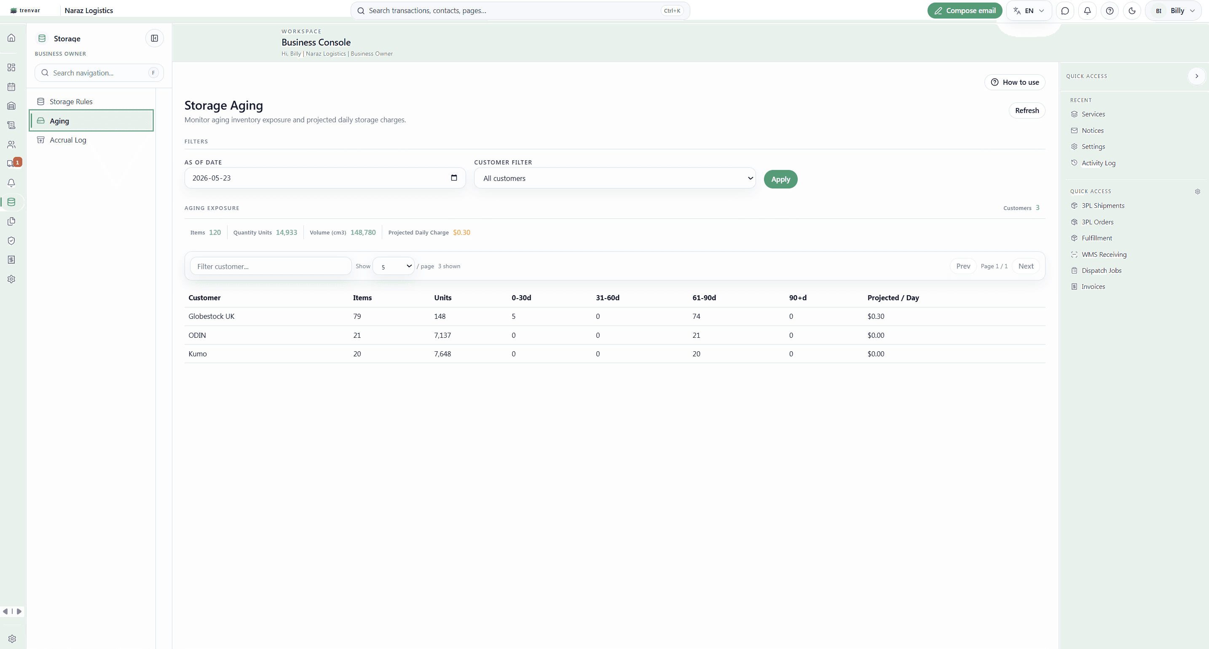
Task: Open the settings gear in left rail
Action: tap(11, 279)
